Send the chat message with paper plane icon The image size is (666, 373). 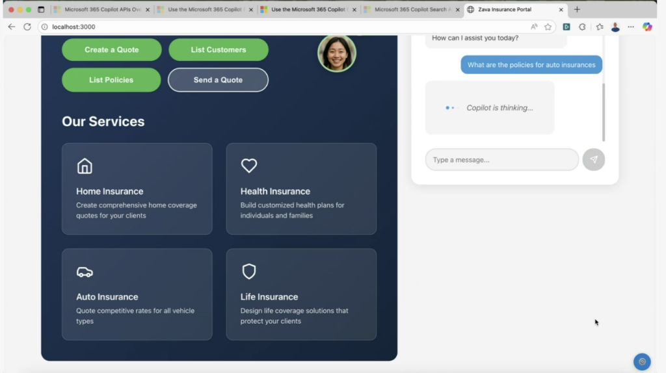click(593, 160)
